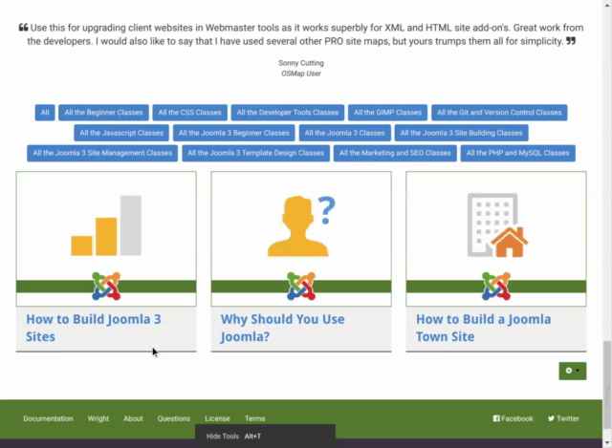The height and width of the screenshot is (448, 612).
Task: Open All the Joomla 3 Site Building Classes
Action: coord(461,133)
